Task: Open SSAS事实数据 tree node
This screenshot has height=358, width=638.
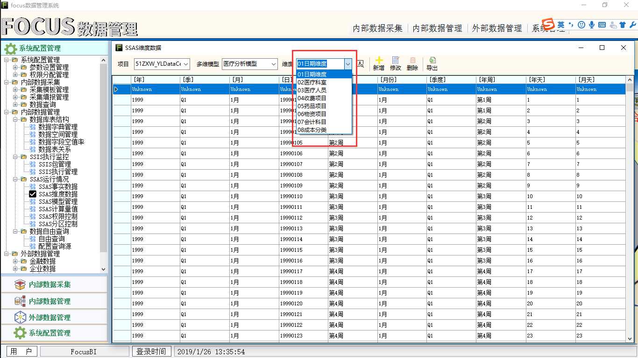Action: click(x=58, y=186)
